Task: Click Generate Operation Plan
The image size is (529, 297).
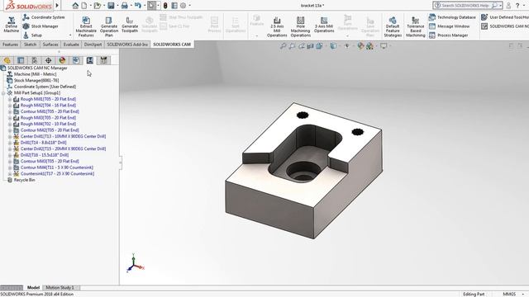Action: tap(108, 26)
